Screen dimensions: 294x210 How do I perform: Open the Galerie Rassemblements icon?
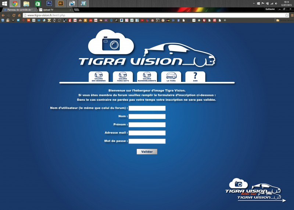click(147, 76)
